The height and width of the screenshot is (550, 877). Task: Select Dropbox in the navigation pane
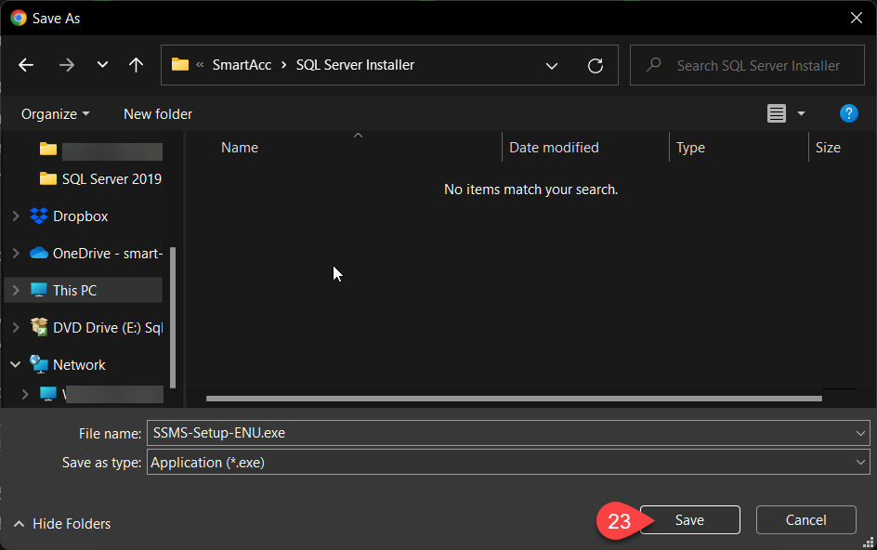tap(69, 216)
